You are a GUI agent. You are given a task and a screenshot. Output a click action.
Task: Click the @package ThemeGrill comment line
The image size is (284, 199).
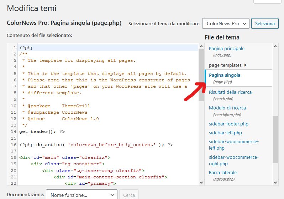[56, 106]
